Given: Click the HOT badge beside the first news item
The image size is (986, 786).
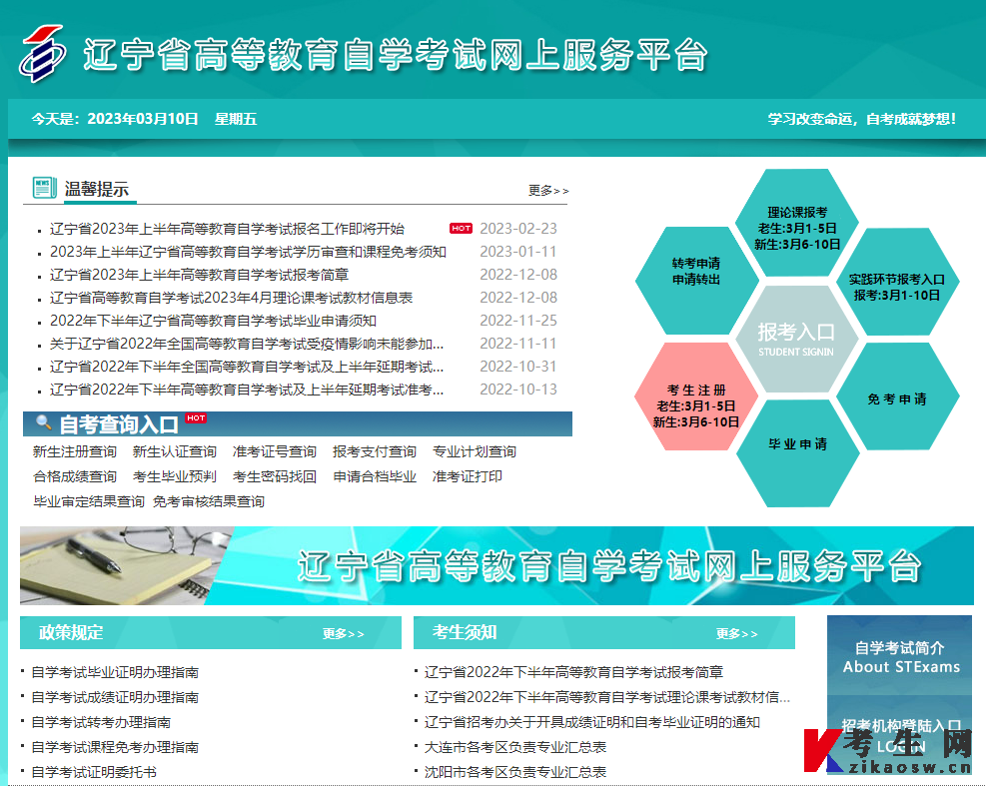Looking at the screenshot, I should 461,228.
